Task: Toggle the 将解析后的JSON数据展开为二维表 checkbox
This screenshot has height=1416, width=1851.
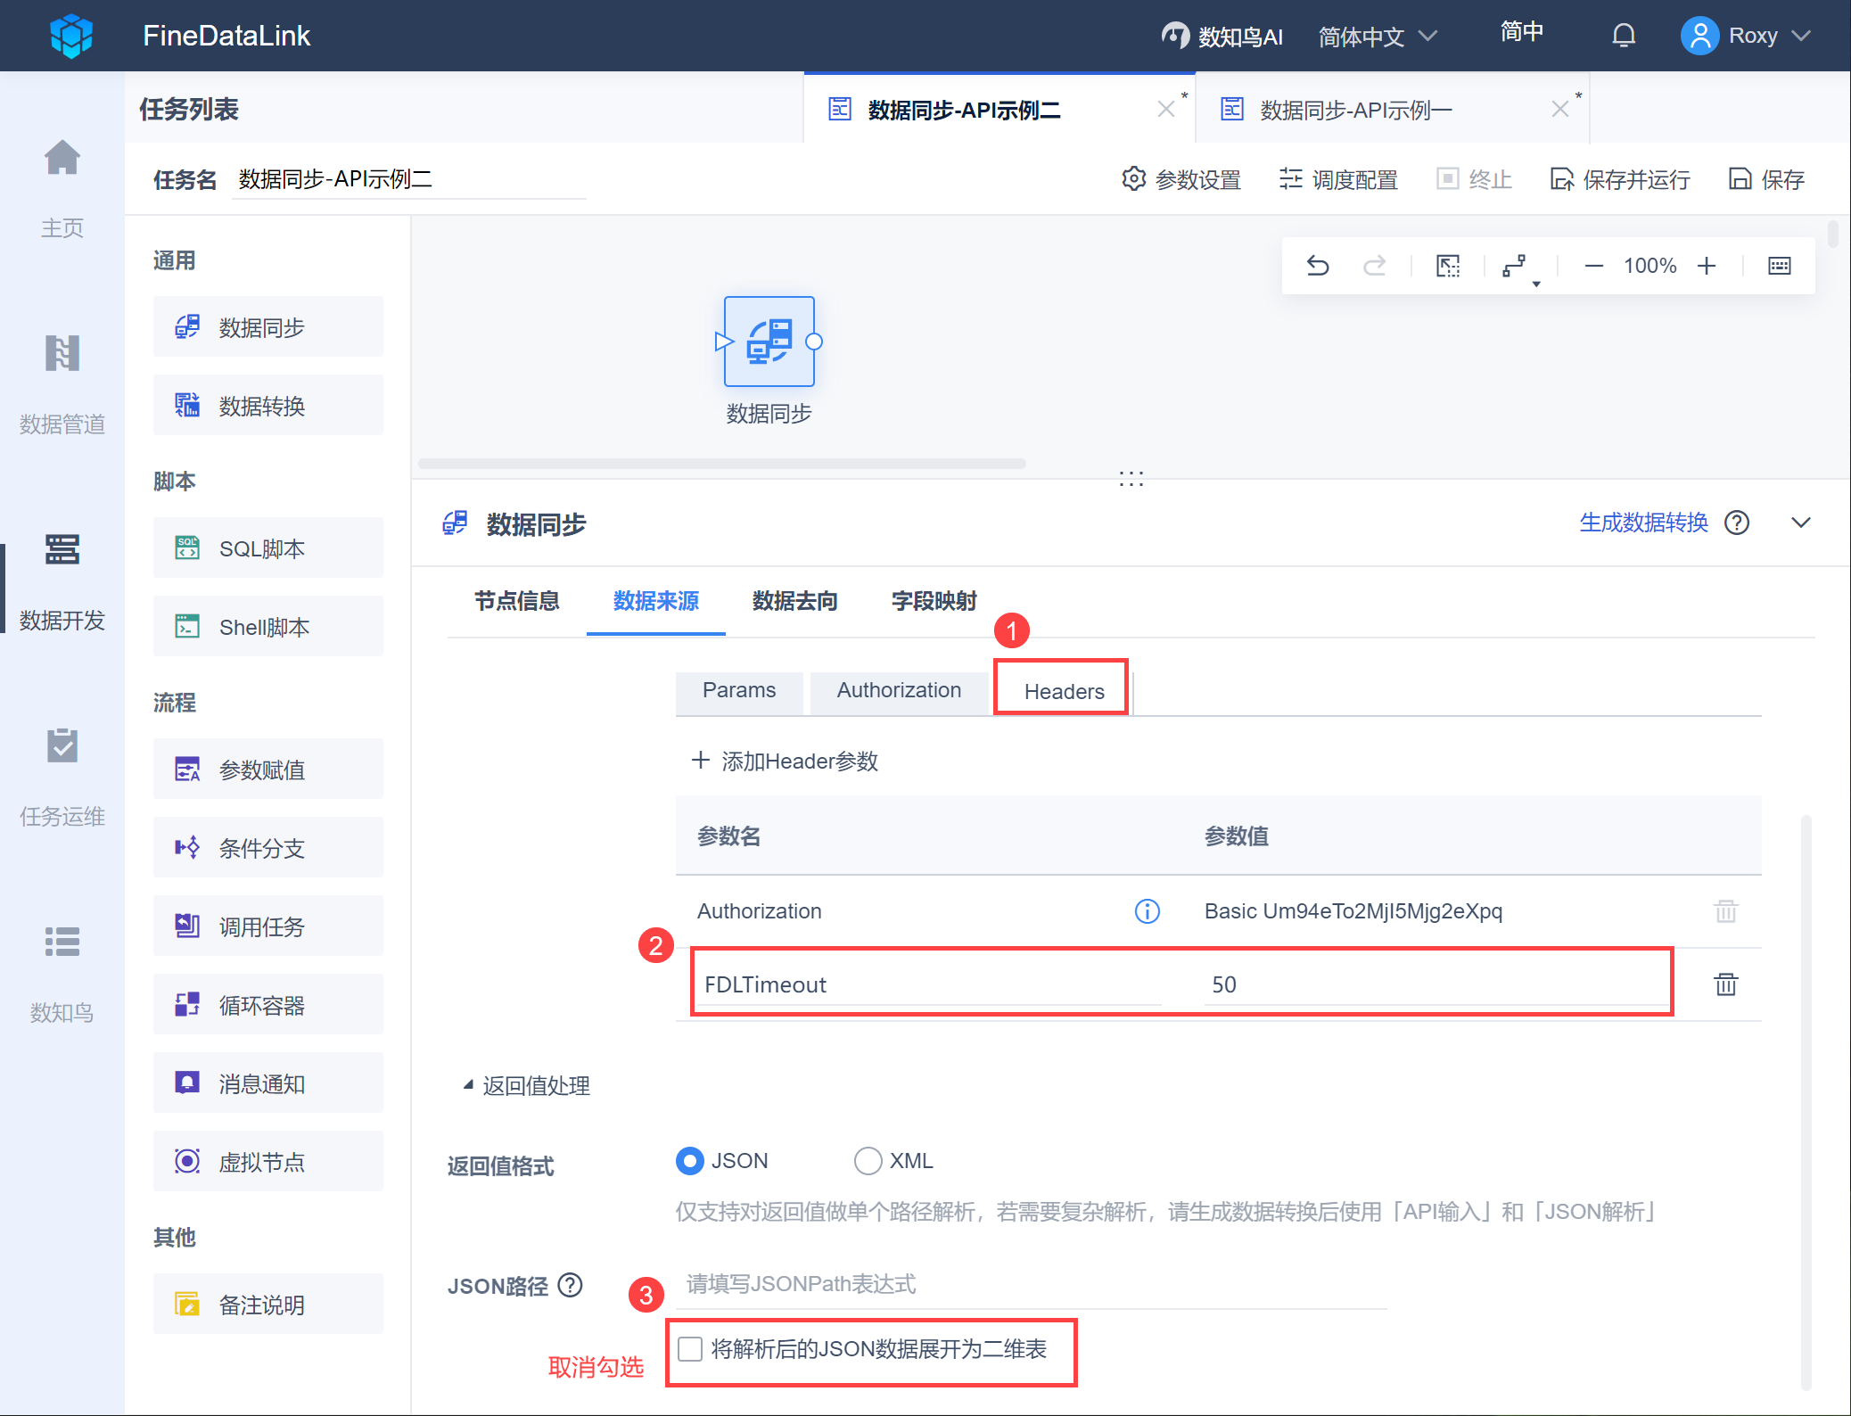Action: point(690,1349)
